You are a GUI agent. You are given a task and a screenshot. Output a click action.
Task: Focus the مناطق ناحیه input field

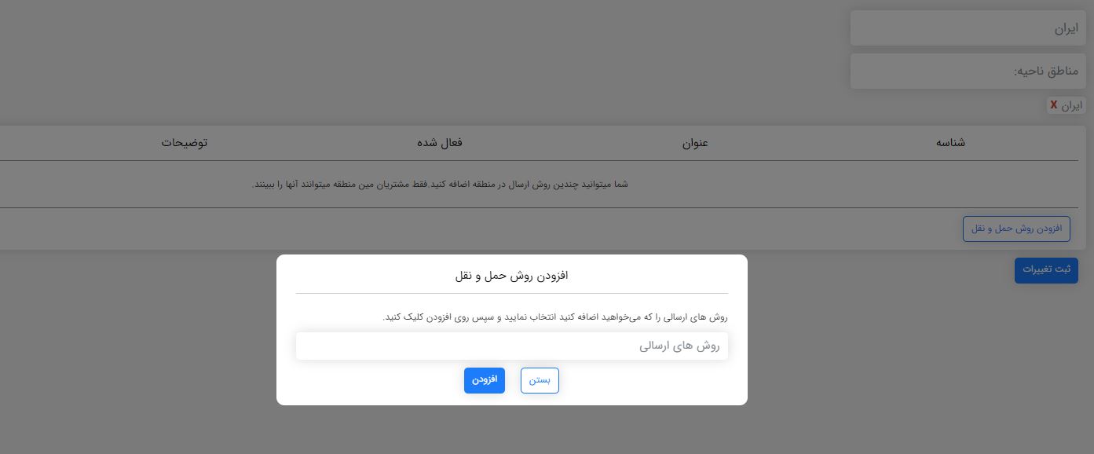968,71
